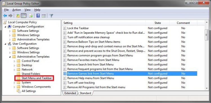This screenshot has height=103, width=211.
Task: Click folder icon next to Windows Components
Action: [x=19, y=87]
